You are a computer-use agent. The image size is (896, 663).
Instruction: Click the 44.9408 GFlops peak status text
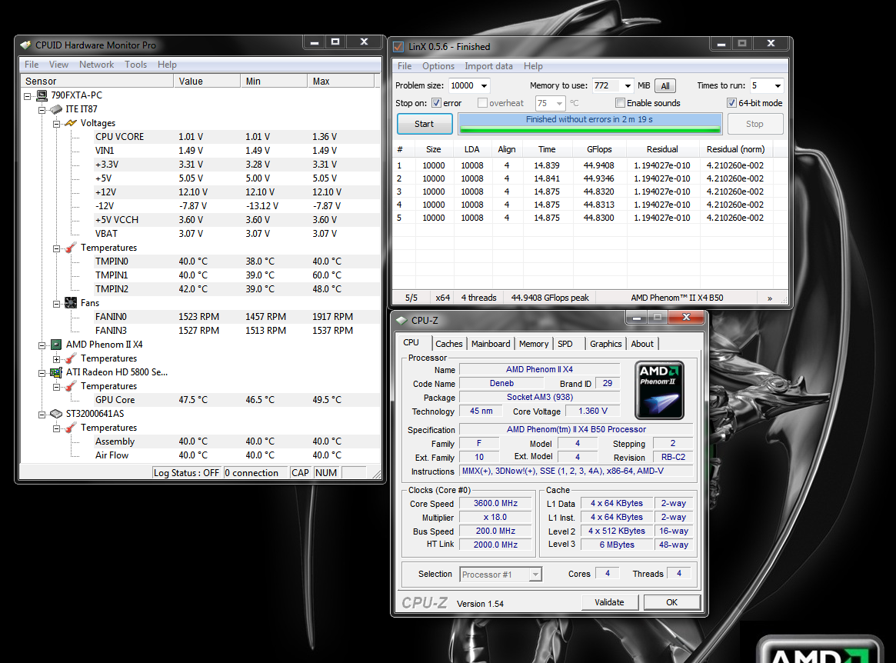click(550, 298)
